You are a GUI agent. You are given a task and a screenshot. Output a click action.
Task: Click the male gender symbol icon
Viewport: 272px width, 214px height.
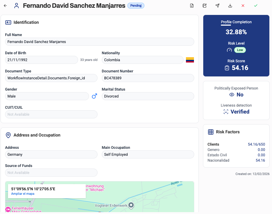pyautogui.click(x=94, y=96)
